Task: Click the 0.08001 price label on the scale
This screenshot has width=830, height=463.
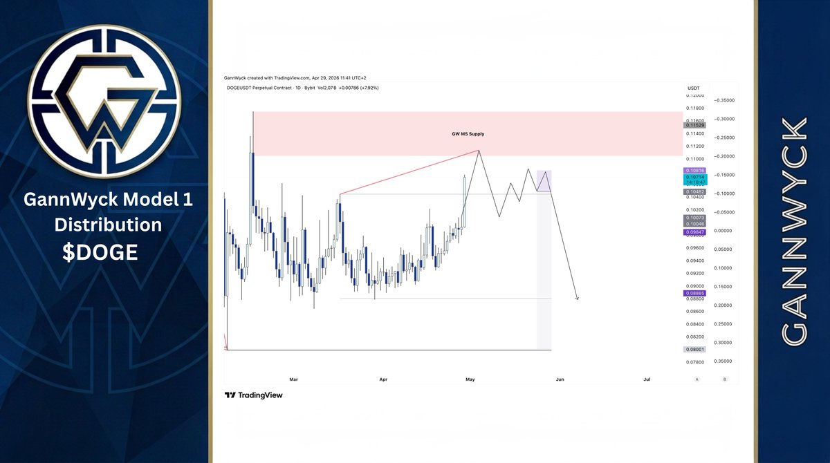Action: pos(694,350)
